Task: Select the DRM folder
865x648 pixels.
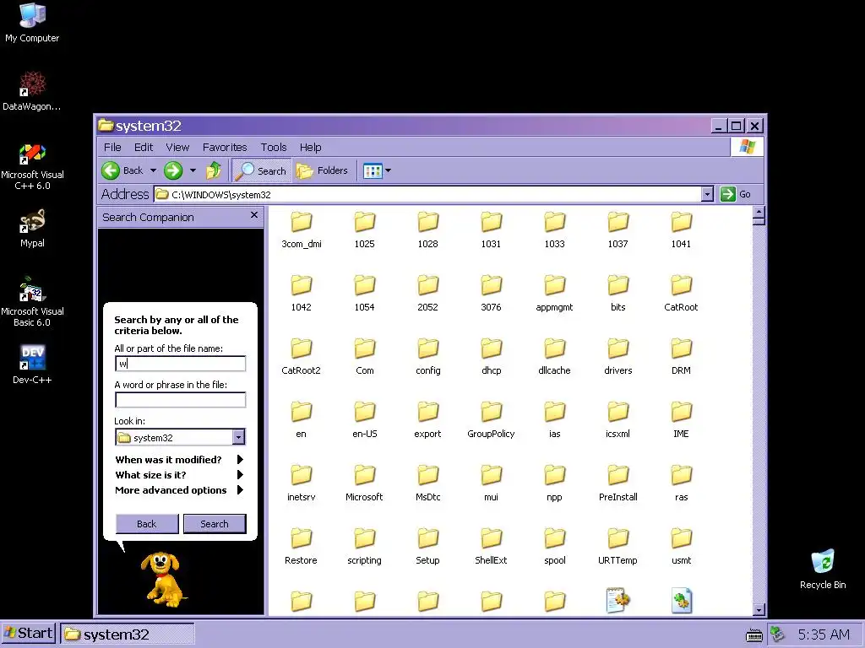Action: (x=681, y=355)
